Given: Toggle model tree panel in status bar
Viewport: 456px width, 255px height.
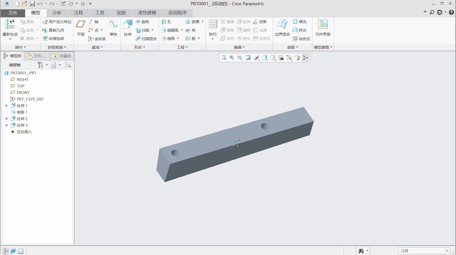Looking at the screenshot, I should pyautogui.click(x=6, y=251).
